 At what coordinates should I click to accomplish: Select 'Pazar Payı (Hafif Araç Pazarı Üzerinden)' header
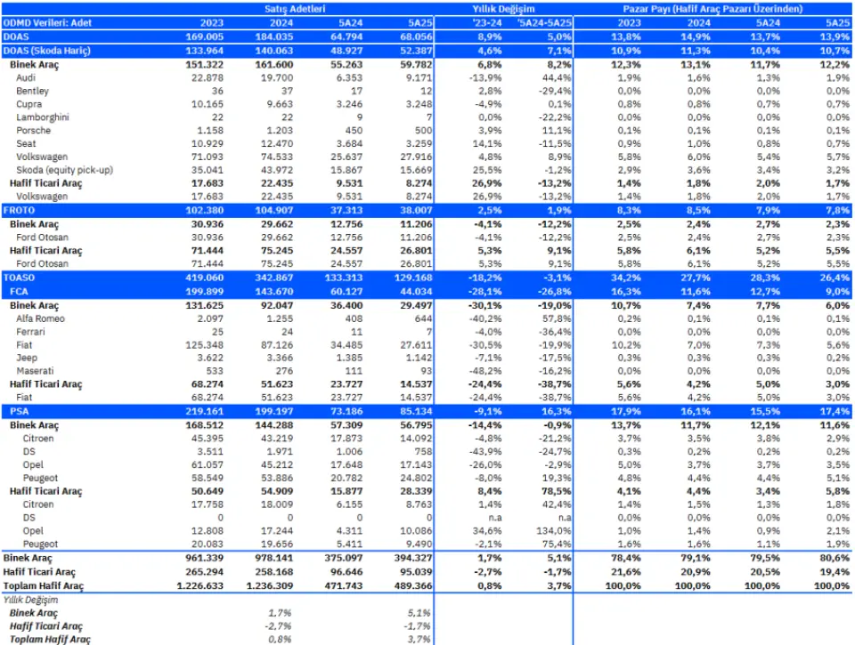coord(712,9)
